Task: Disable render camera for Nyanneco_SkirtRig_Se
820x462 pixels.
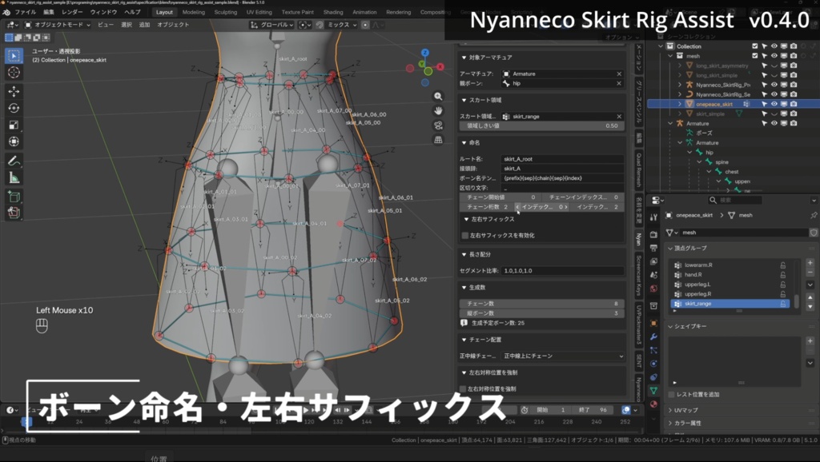Action: [x=794, y=94]
